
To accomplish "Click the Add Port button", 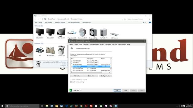I will coord(77,76).
